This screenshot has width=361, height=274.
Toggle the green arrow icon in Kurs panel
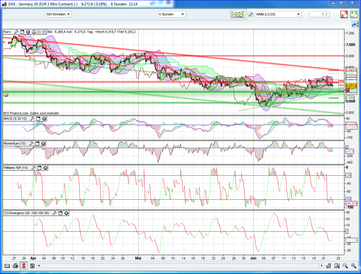click(x=44, y=32)
